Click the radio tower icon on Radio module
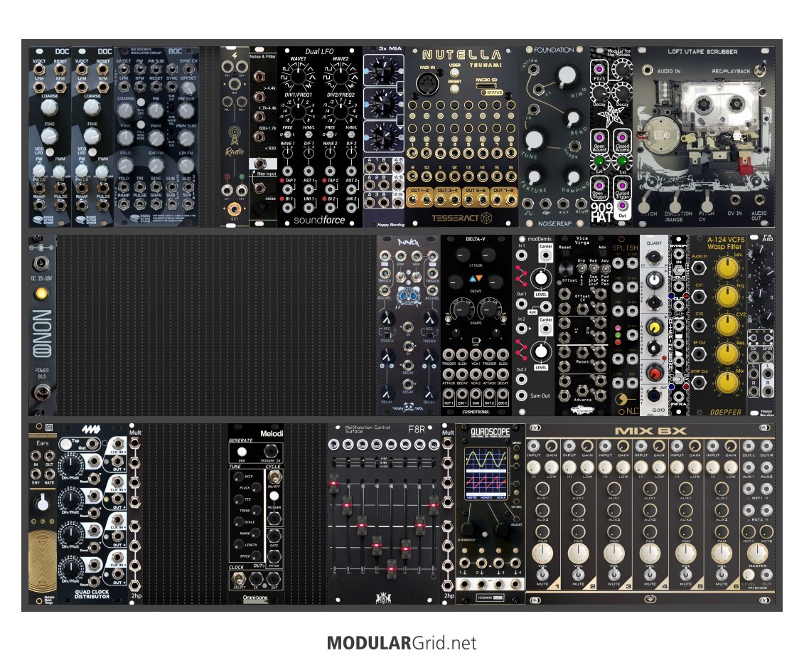Image resolution: width=804 pixels, height=658 pixels. pyautogui.click(x=235, y=135)
